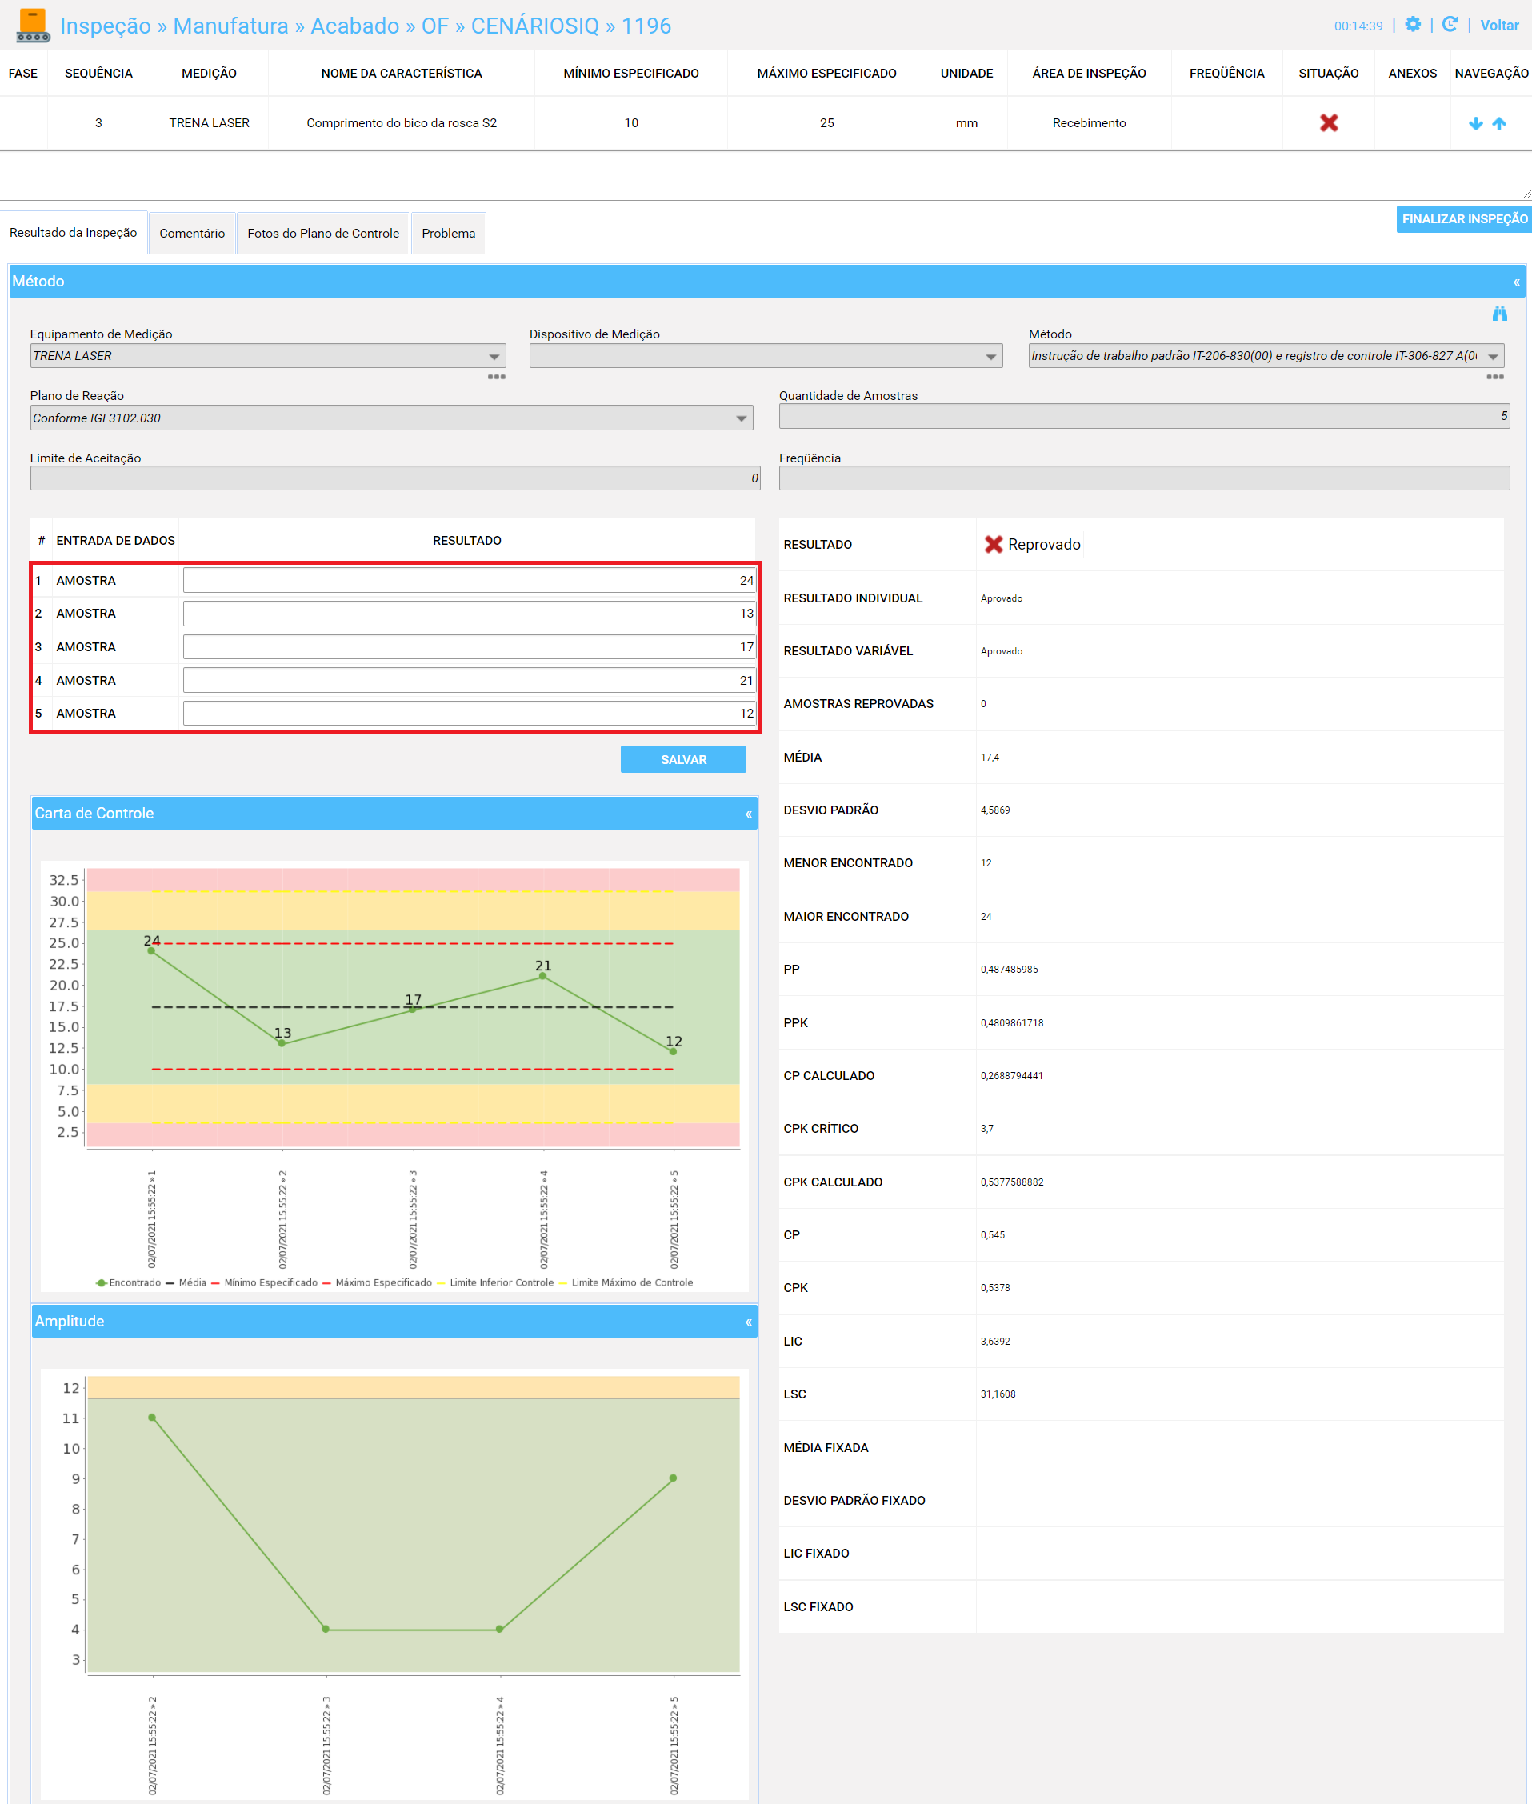
Task: Click the blue up arrow in Navegação
Action: pos(1499,123)
